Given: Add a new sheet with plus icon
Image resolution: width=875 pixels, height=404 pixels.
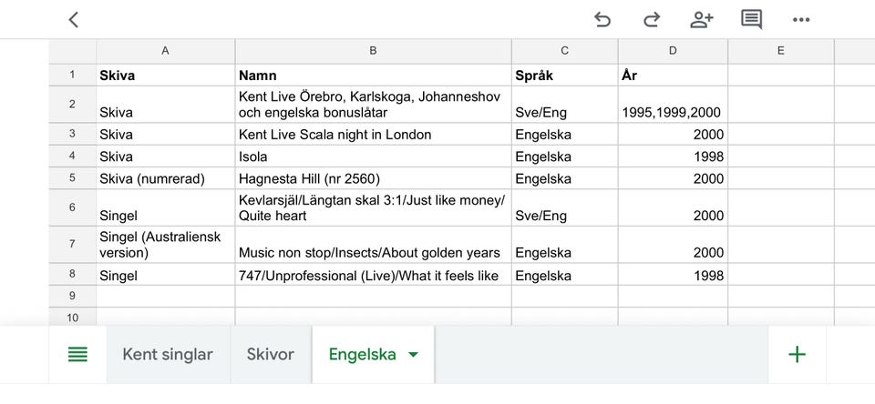Looking at the screenshot, I should point(797,355).
